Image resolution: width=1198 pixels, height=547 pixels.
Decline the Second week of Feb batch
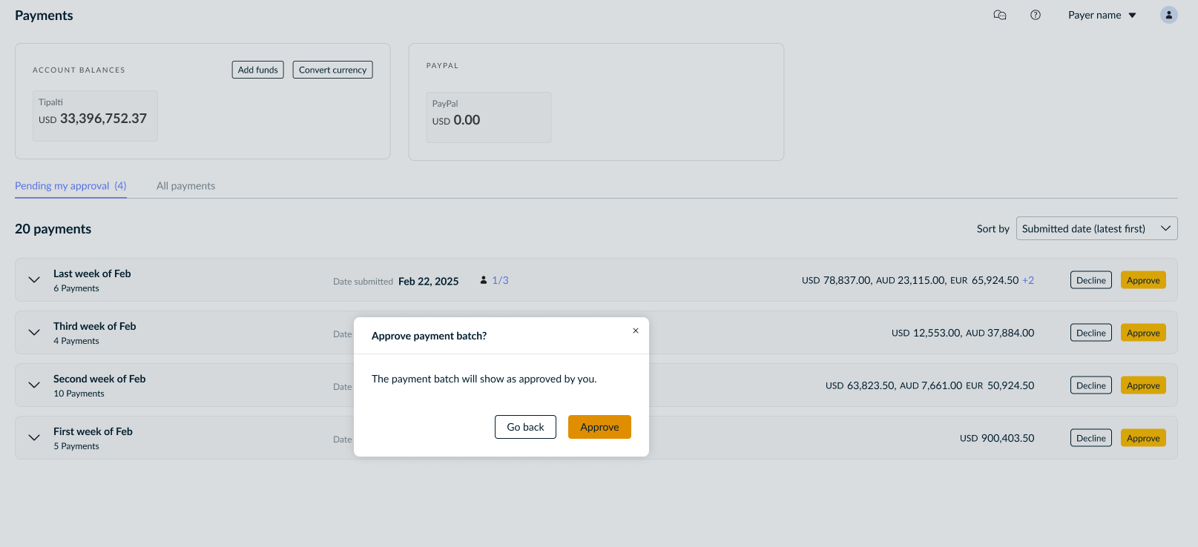(1091, 385)
